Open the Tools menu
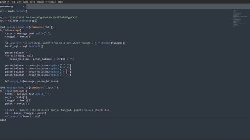The height and width of the screenshot is (140, 250). [x=32, y=2]
